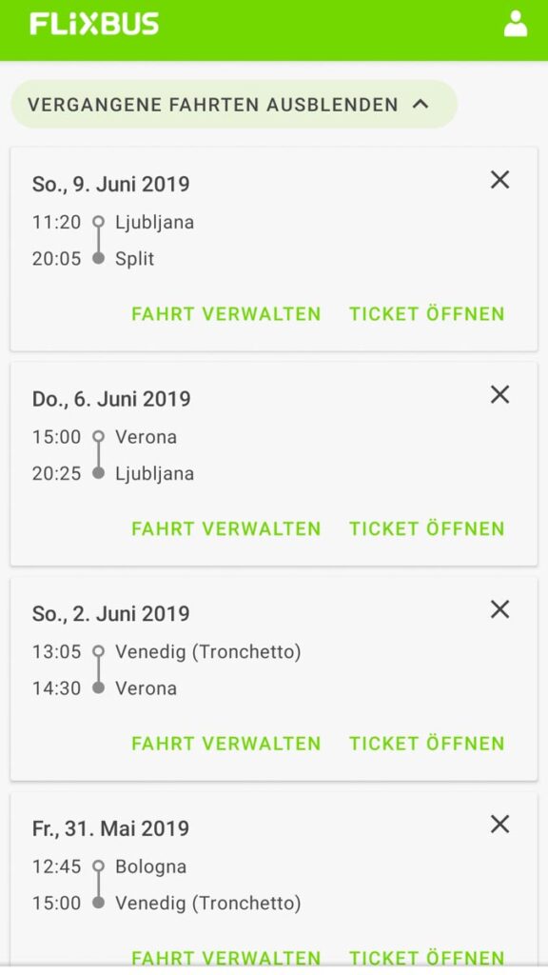Open ticket for Bologna to Venedig
This screenshot has height=975, width=548.
coord(427,958)
